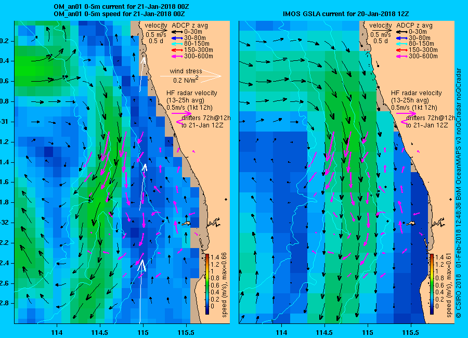Click 'to 21-Jan 12Z' text in right panel
Image resolution: width=468 pixels, height=338 pixels.
pos(427,125)
